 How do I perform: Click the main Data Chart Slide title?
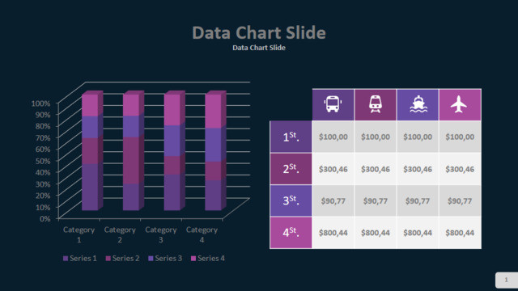(259, 32)
